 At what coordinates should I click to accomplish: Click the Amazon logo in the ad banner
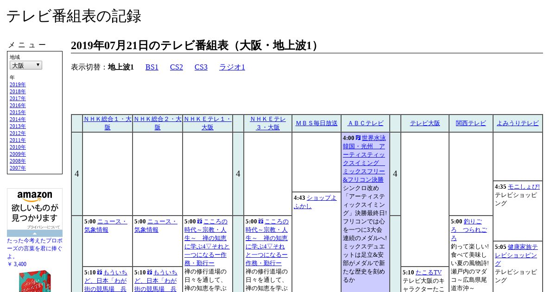(x=35, y=197)
